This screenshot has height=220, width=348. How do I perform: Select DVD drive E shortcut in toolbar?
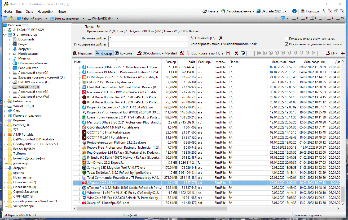[313, 19]
